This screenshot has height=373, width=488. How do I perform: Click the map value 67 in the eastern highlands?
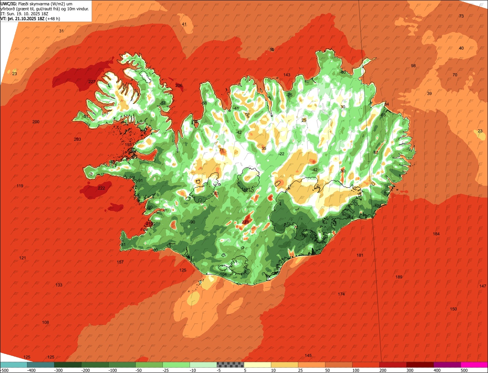(x=376, y=153)
